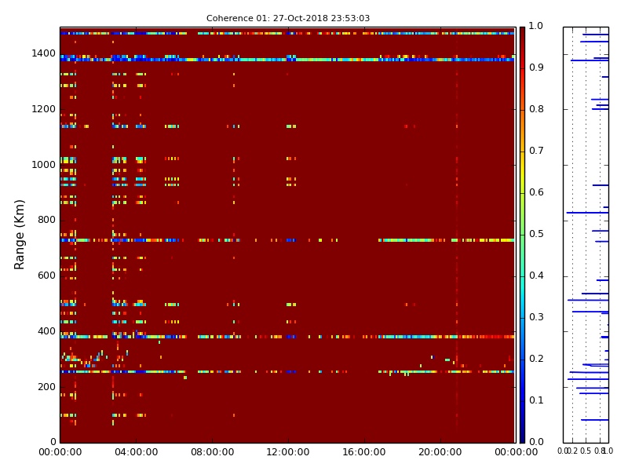
Task: Click the 800 range tick label
Action: click(x=46, y=220)
